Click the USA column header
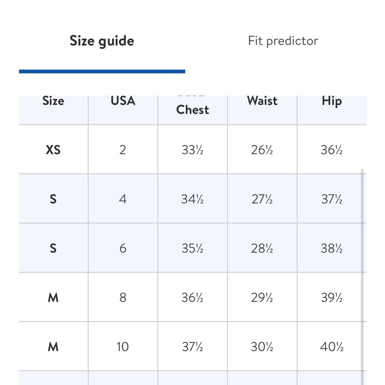Viewport: 385px width, 385px height. [x=123, y=101]
